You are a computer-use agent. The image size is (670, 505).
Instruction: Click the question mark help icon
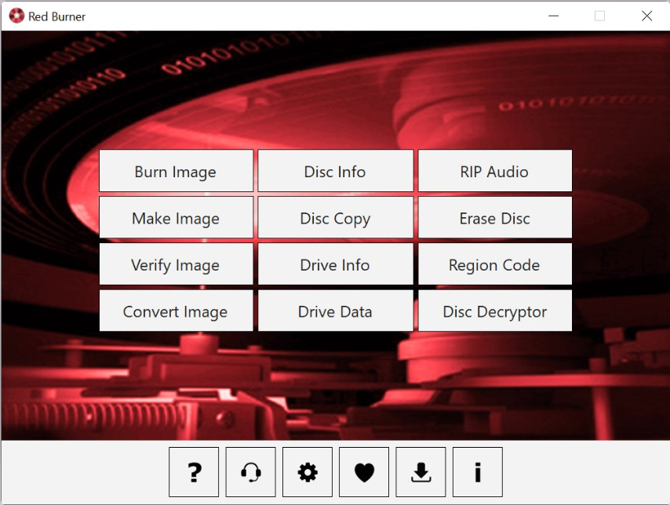pyautogui.click(x=194, y=472)
